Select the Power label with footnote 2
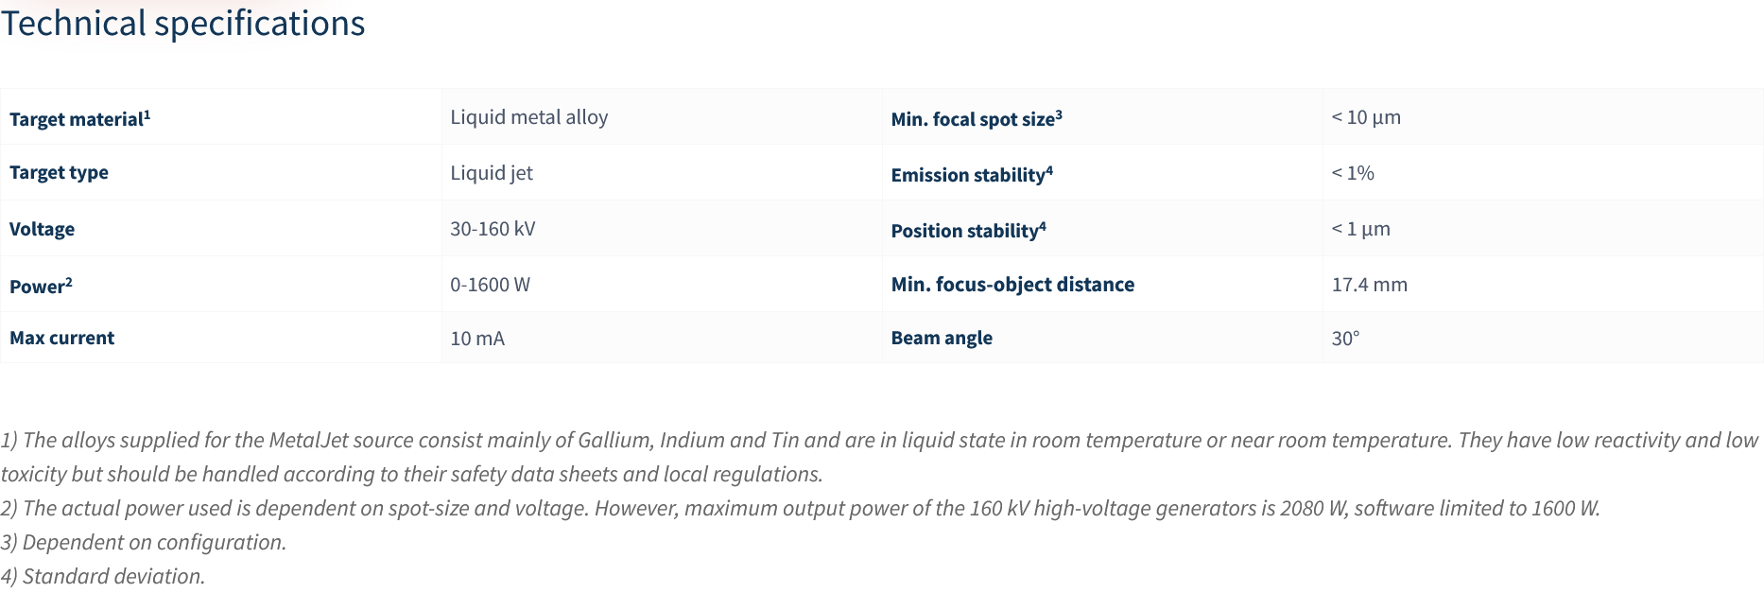 click(41, 286)
